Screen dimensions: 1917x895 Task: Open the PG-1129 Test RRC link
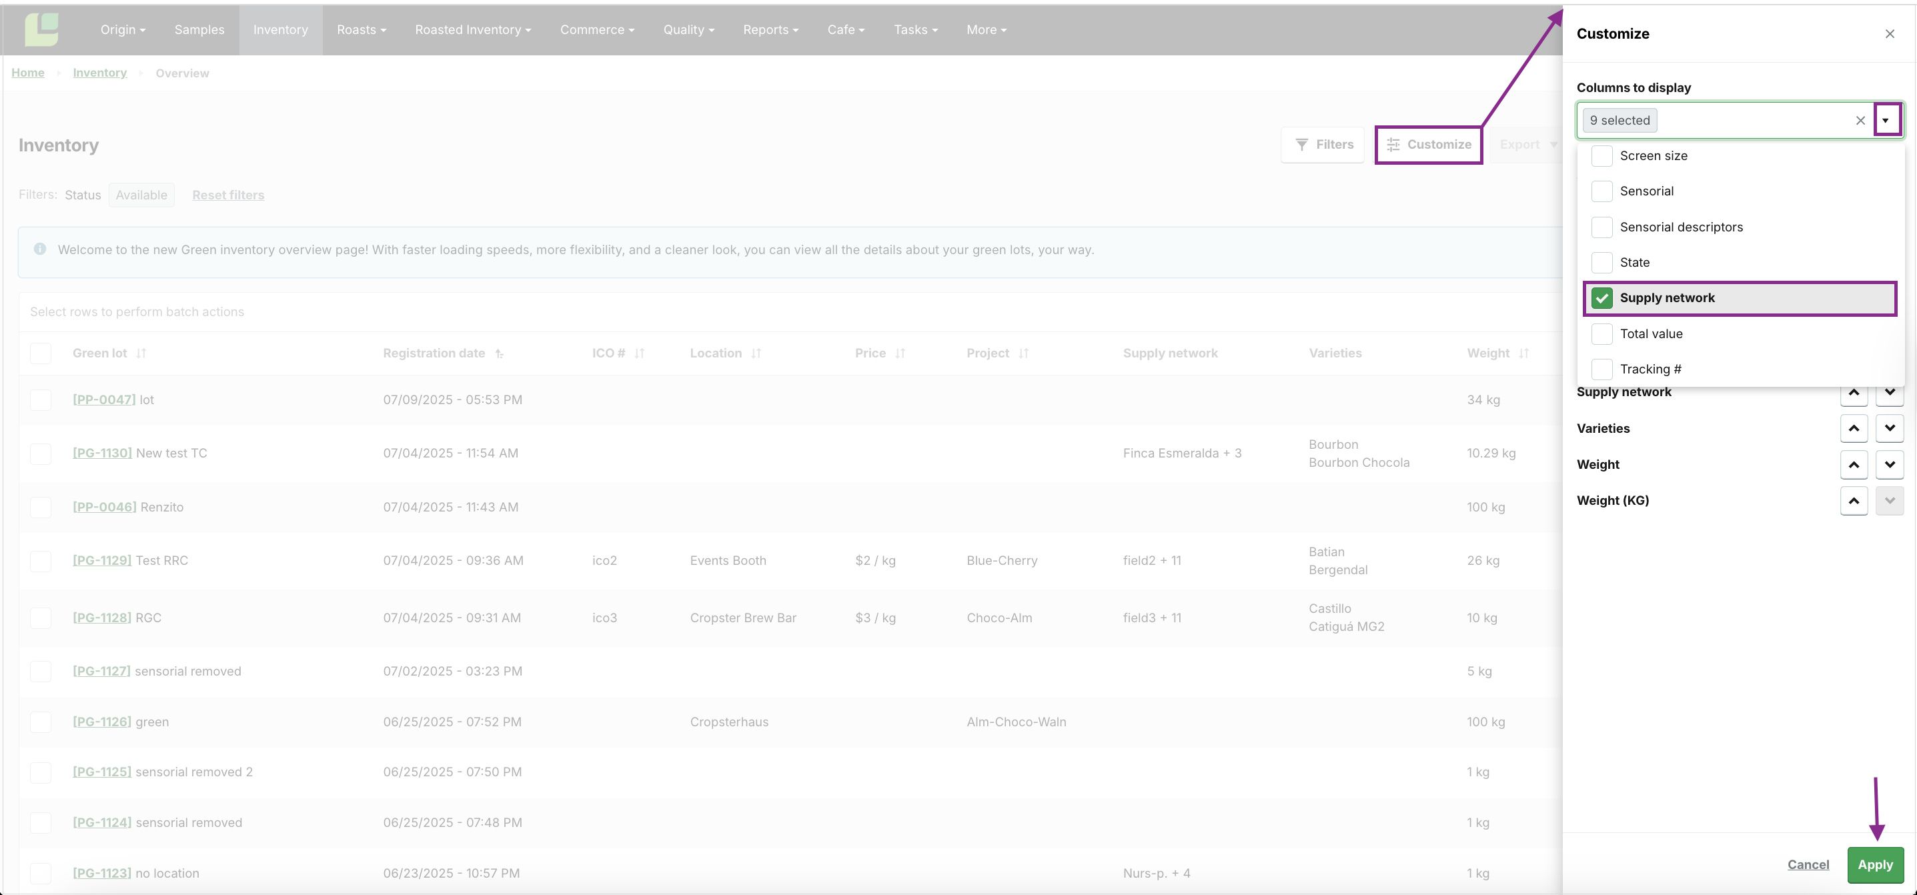102,561
